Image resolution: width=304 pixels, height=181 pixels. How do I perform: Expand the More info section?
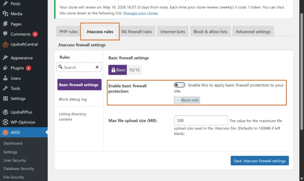pyautogui.click(x=187, y=100)
